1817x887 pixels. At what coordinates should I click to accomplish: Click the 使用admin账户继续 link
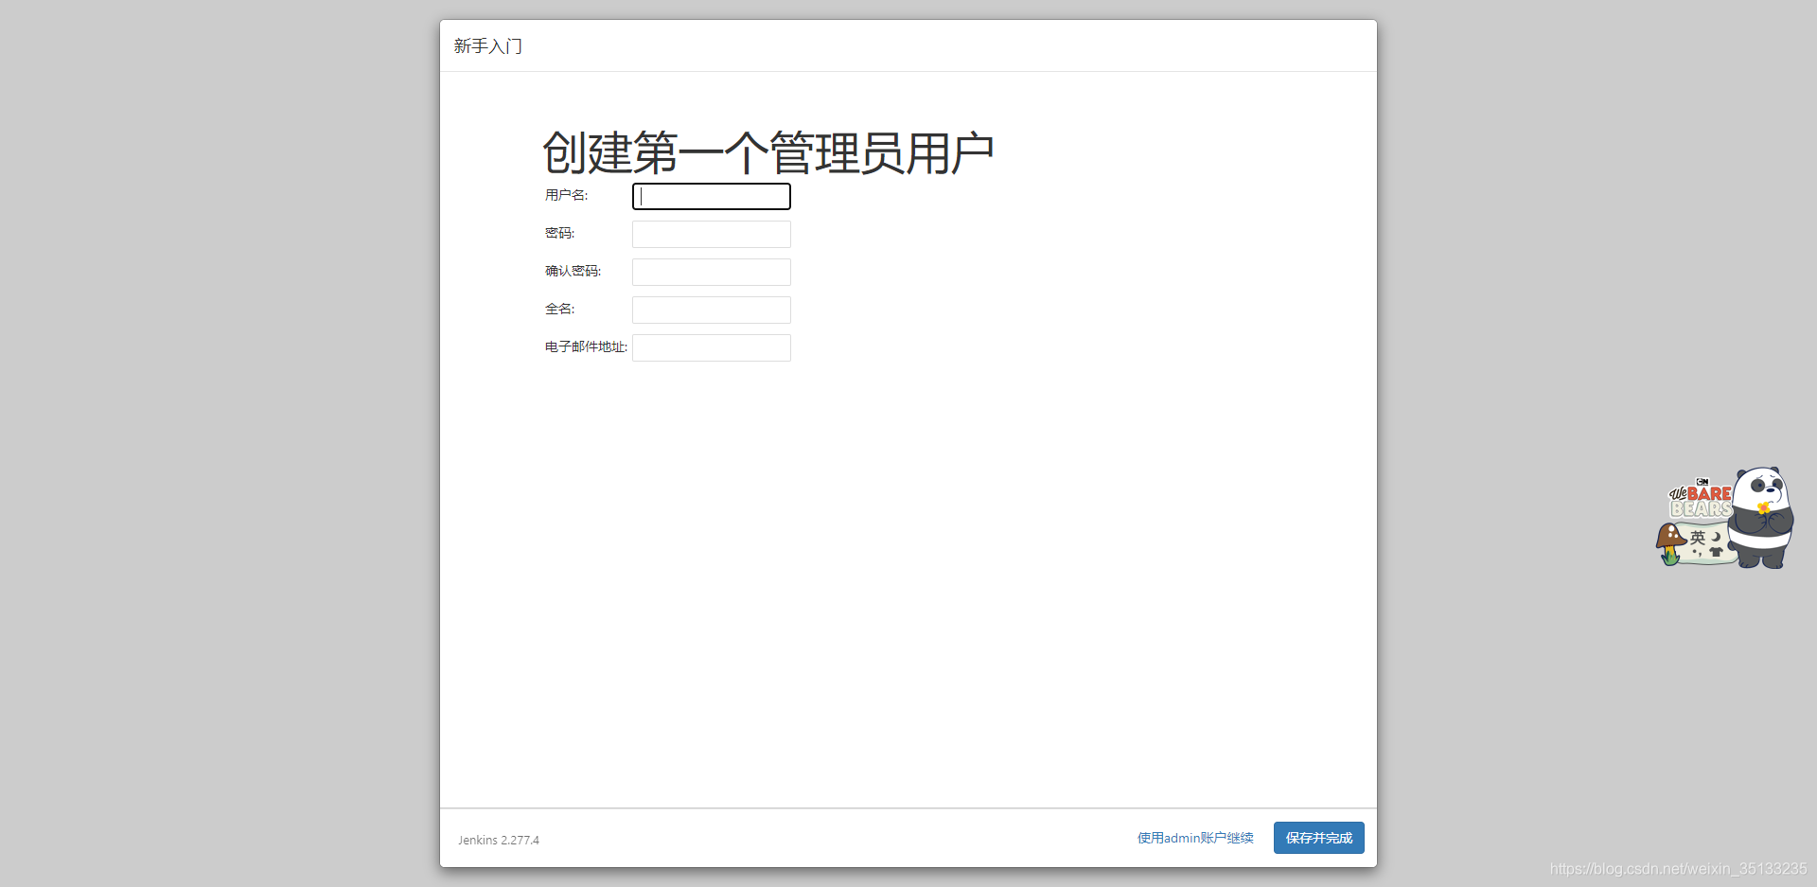pyautogui.click(x=1194, y=837)
